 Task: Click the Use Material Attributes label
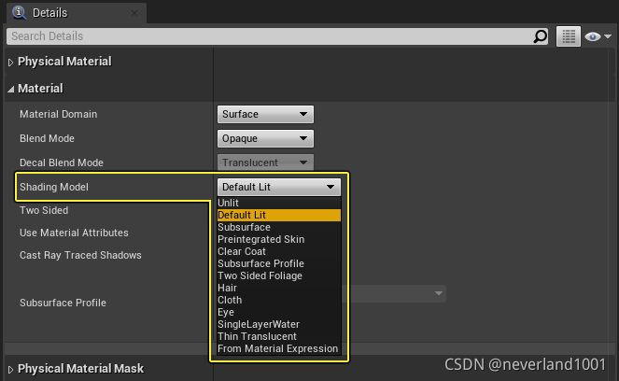coord(74,233)
